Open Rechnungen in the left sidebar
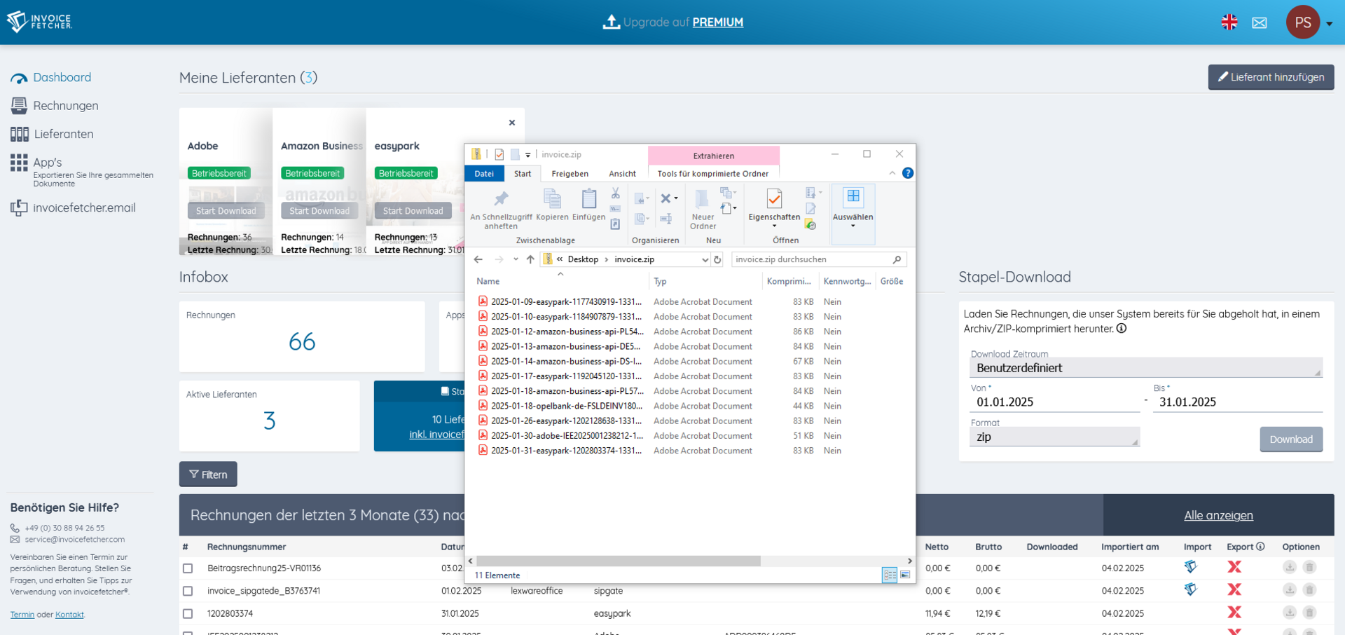The image size is (1345, 635). pos(65,106)
